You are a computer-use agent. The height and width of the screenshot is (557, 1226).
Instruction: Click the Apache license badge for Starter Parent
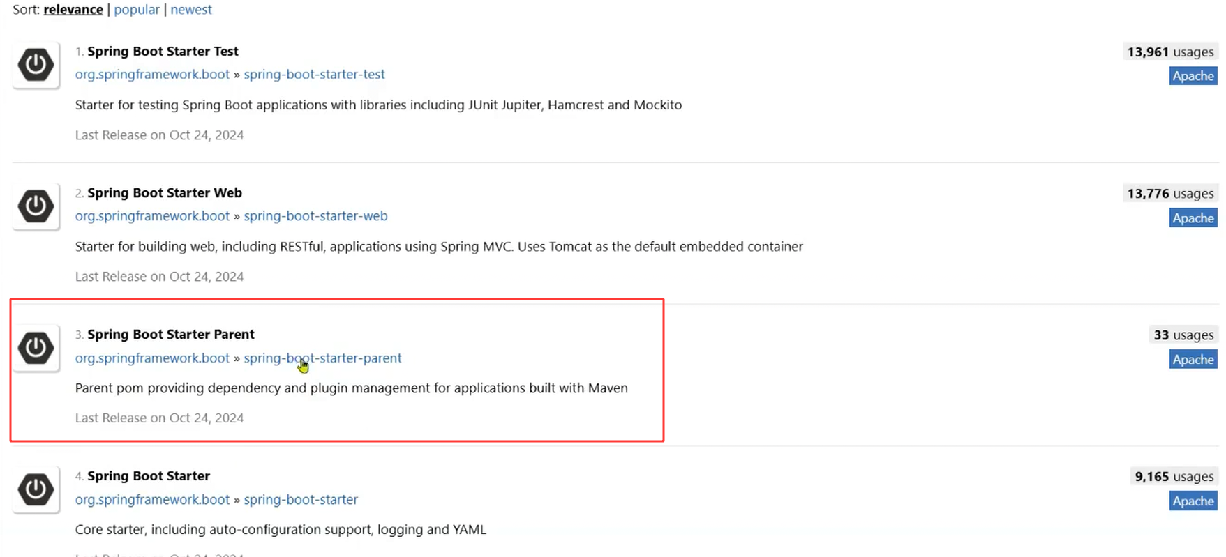point(1193,360)
